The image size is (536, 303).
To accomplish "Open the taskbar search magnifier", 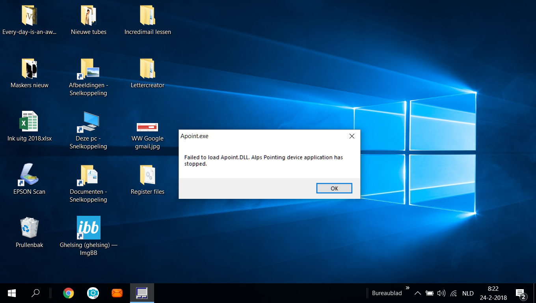I will click(x=35, y=293).
